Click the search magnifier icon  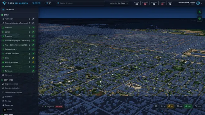pos(58,3)
